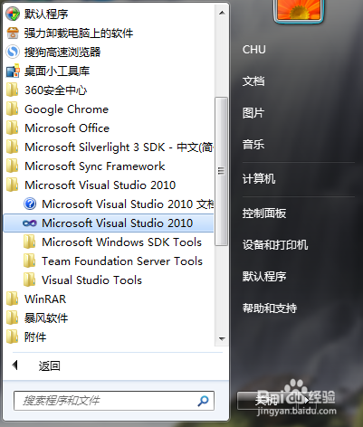Click the Visual Studio 2010 文档 help icon
This screenshot has width=363, height=427.
30,204
